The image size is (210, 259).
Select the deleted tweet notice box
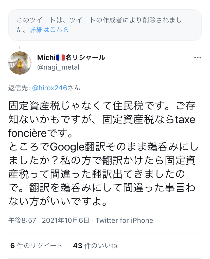[105, 25]
